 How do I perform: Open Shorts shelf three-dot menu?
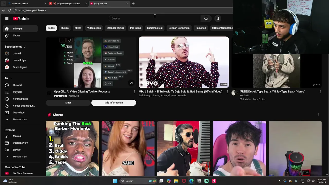tap(318, 115)
